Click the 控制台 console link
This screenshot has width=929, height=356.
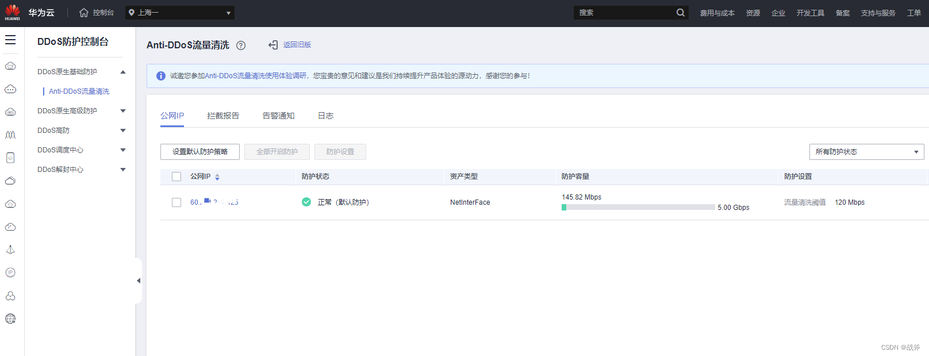(103, 13)
